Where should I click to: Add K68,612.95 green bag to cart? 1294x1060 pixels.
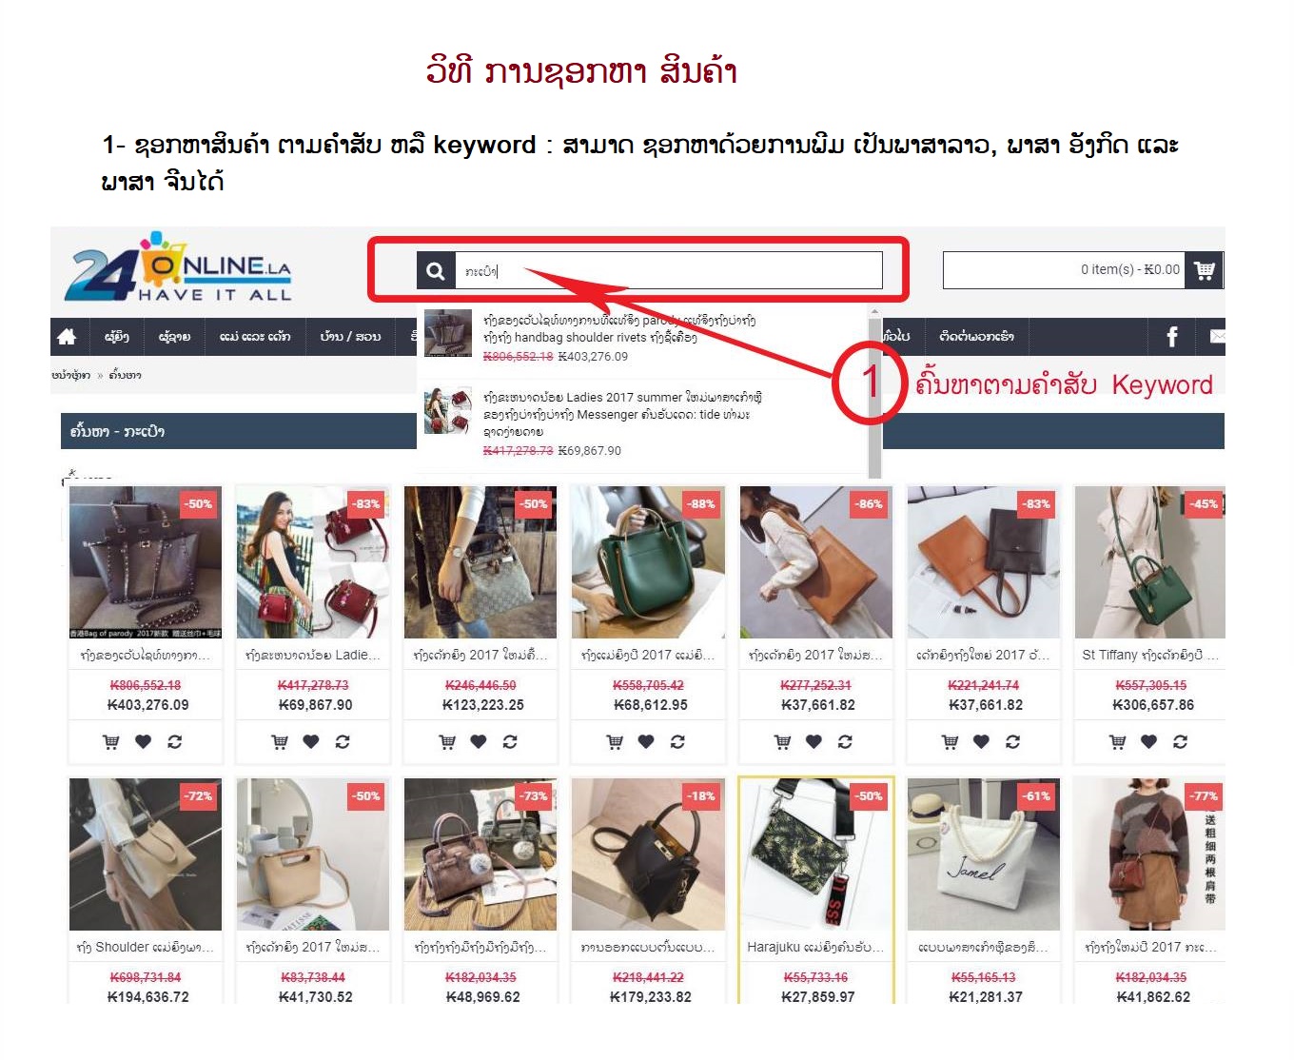(x=614, y=742)
